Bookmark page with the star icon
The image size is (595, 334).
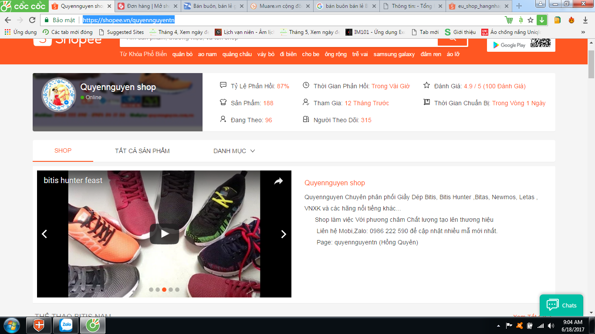(531, 20)
